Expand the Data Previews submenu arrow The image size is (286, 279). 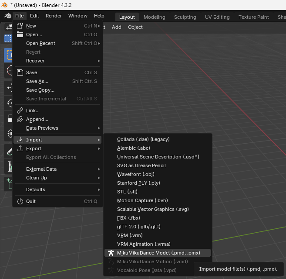click(99, 128)
